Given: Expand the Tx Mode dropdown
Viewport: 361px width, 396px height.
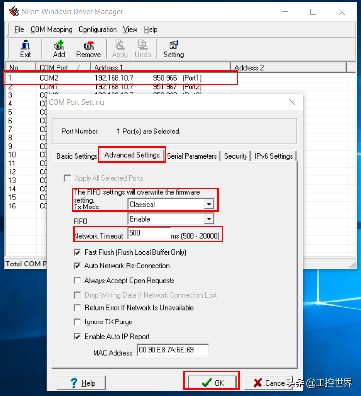Looking at the screenshot, I should 209,205.
